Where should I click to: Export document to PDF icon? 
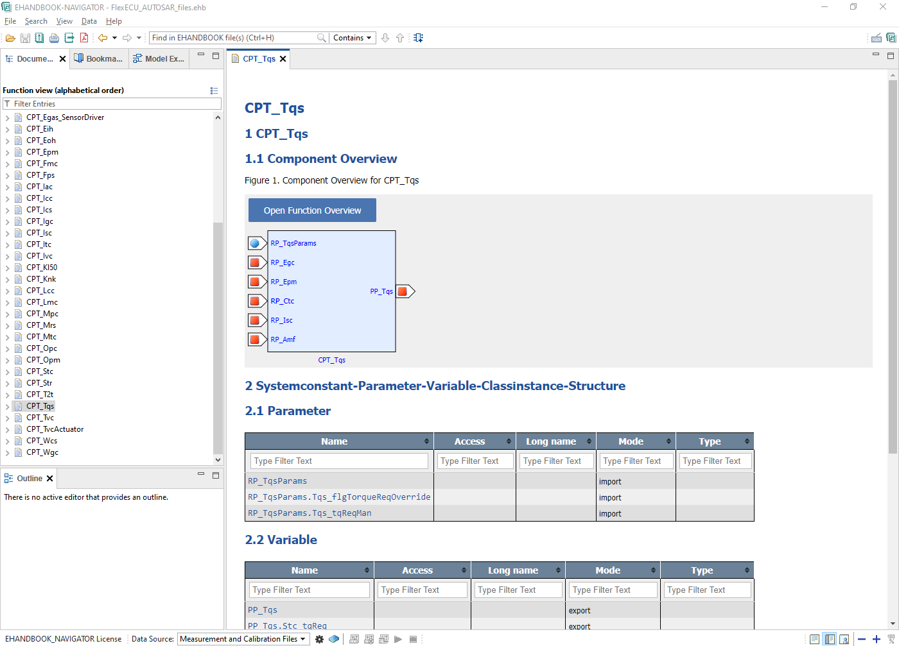[x=84, y=38]
